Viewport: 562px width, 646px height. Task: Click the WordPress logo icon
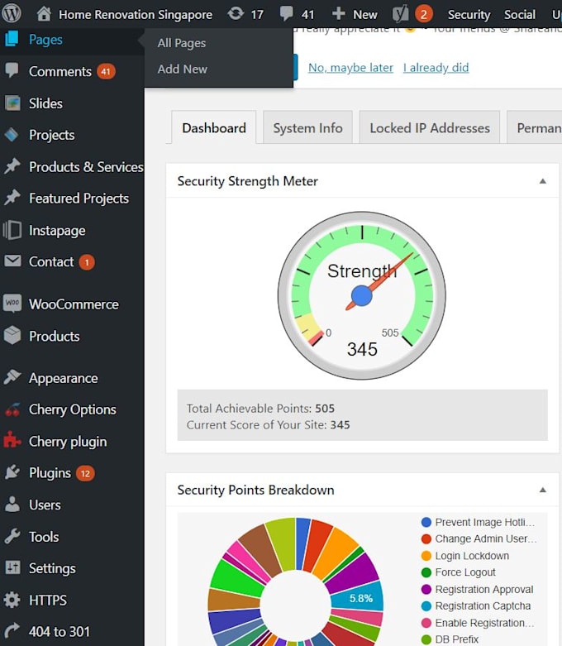(12, 14)
